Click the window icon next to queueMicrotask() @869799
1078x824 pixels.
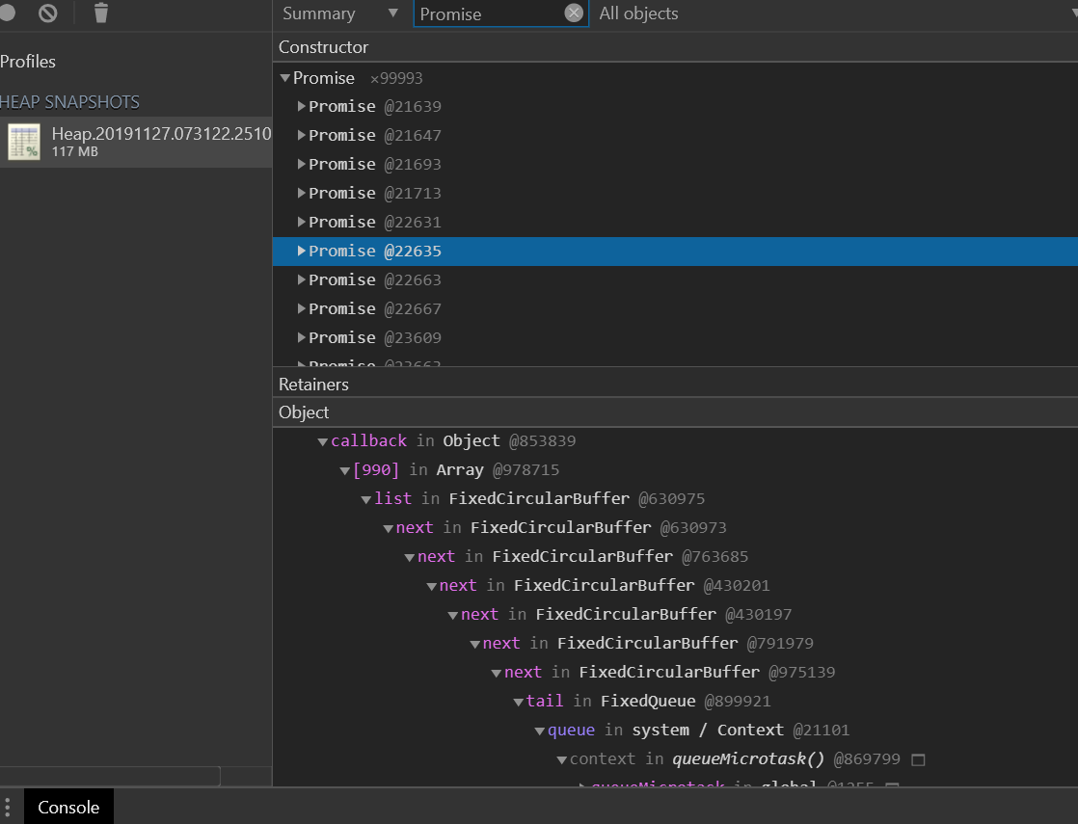click(x=918, y=759)
